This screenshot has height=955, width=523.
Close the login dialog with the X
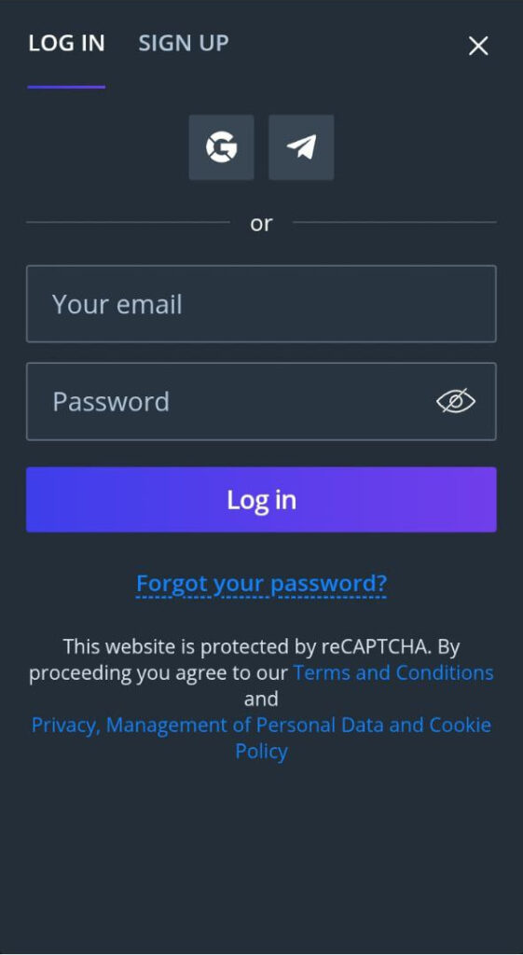pyautogui.click(x=478, y=46)
